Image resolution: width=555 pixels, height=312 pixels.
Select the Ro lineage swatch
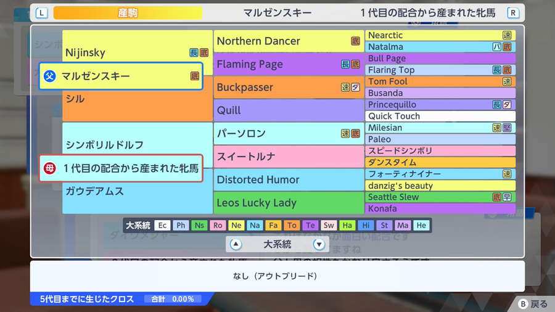click(218, 225)
